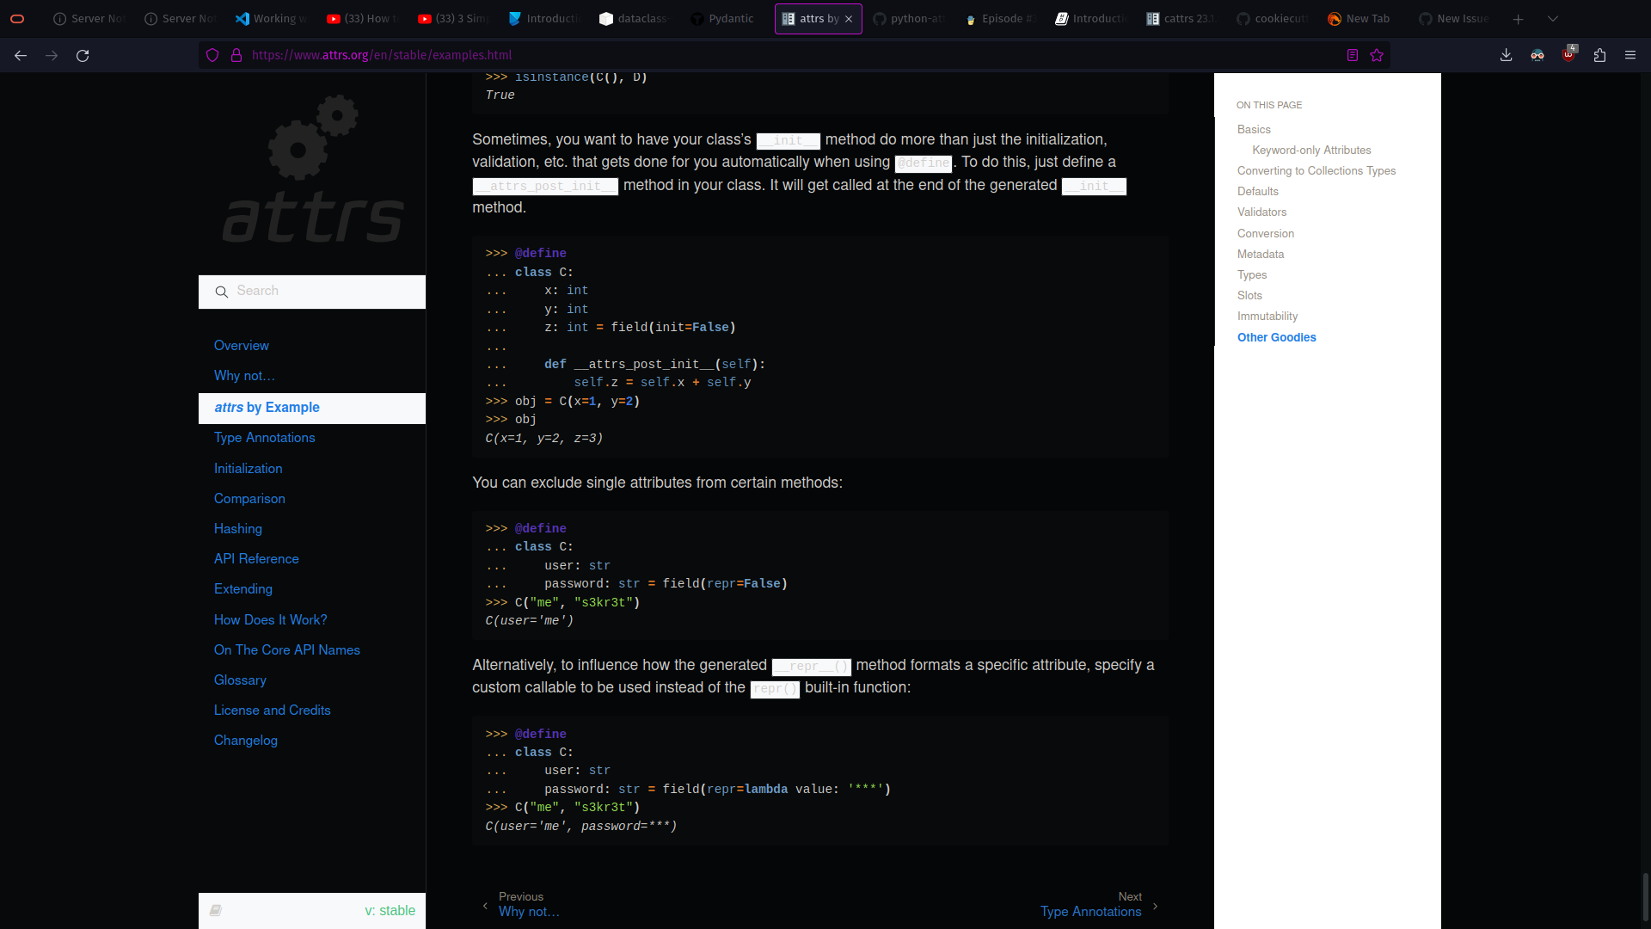Click the page vertical scrollbar thumb
The width and height of the screenshot is (1651, 929).
click(1646, 896)
